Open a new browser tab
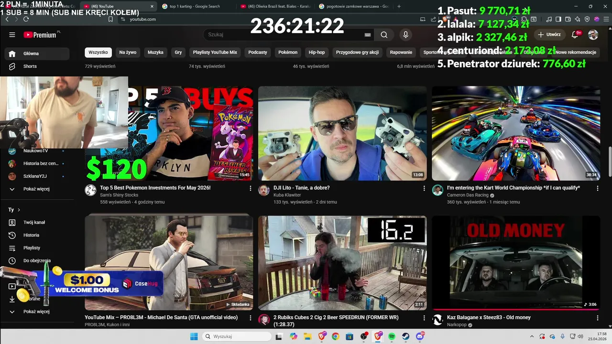612x344 pixels. [x=399, y=7]
